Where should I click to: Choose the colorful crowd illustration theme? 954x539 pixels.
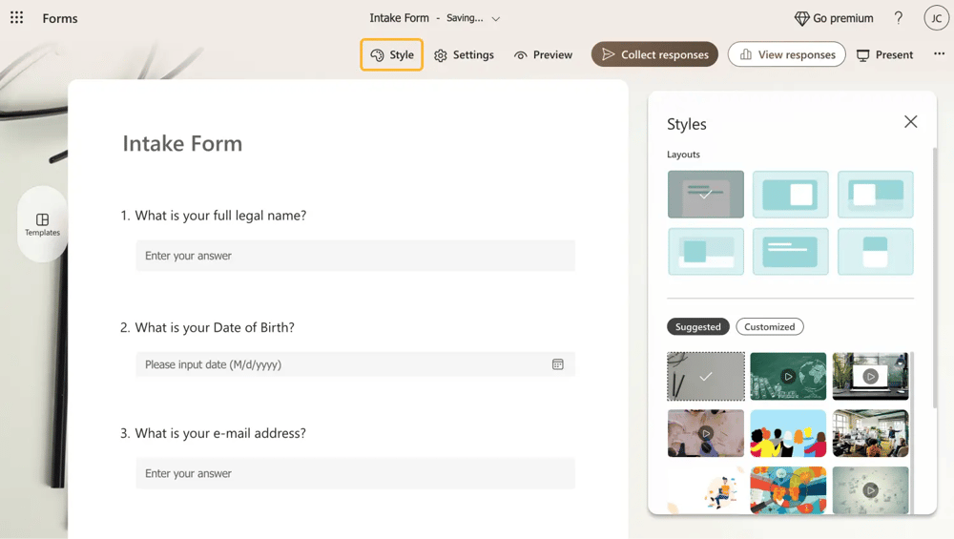point(788,433)
